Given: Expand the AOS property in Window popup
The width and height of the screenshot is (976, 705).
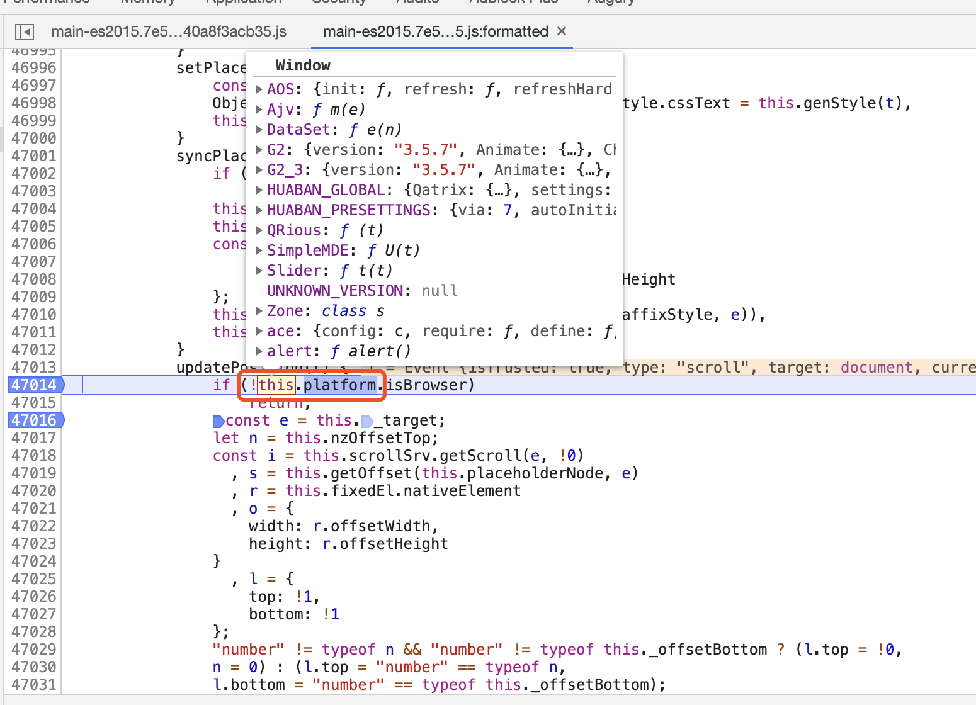Looking at the screenshot, I should (259, 89).
